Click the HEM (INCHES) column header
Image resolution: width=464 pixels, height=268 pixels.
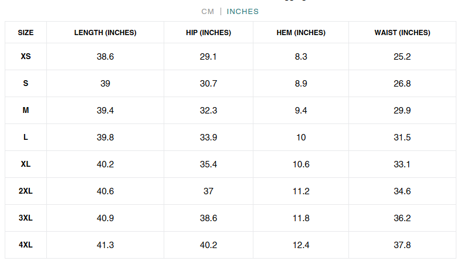(x=301, y=33)
